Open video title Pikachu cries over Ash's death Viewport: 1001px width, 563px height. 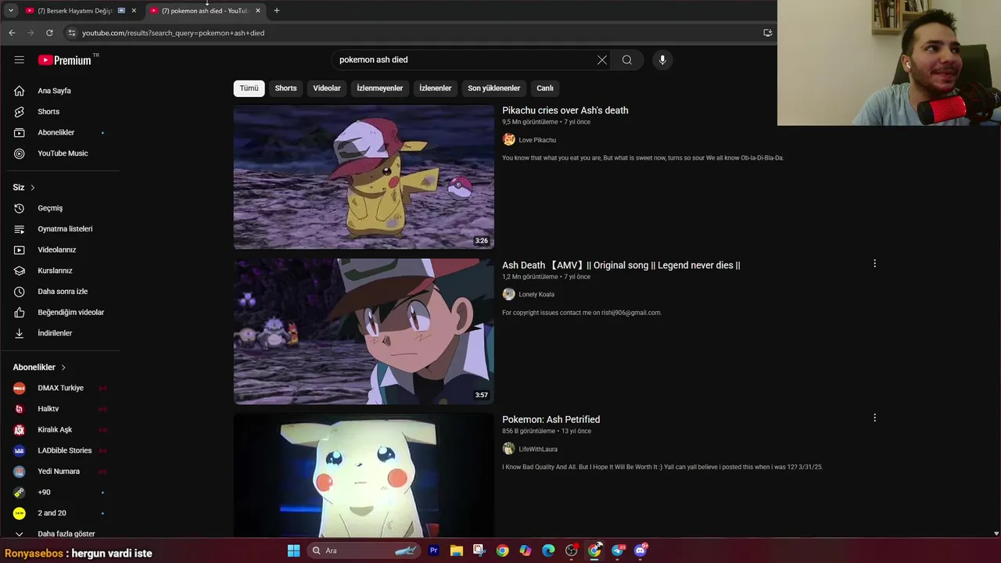click(x=565, y=110)
